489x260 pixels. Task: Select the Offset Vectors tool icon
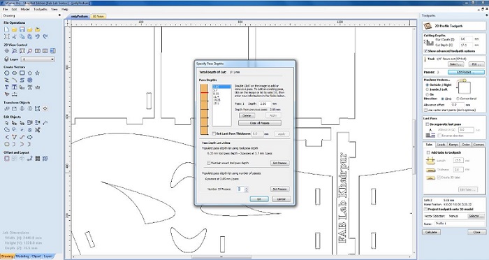[x=6, y=159]
